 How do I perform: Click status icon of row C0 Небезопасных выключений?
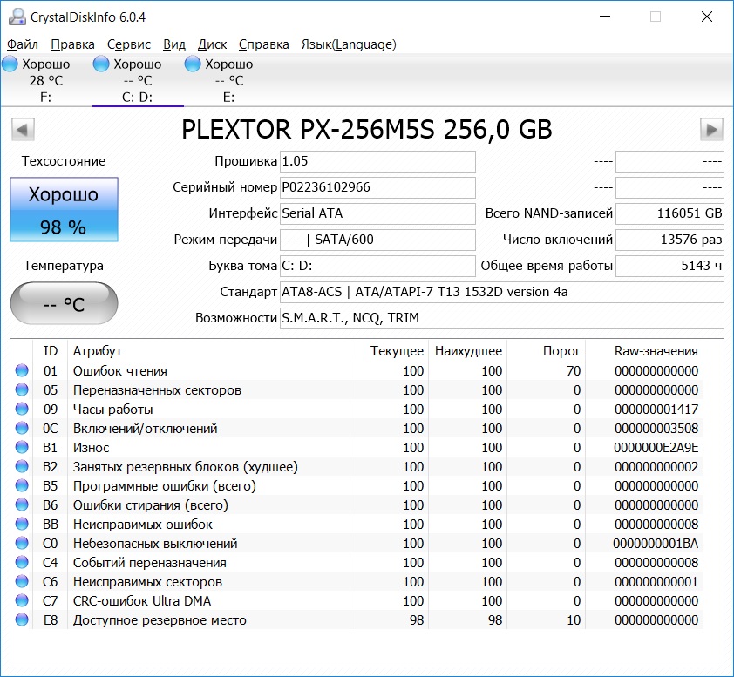tap(22, 543)
